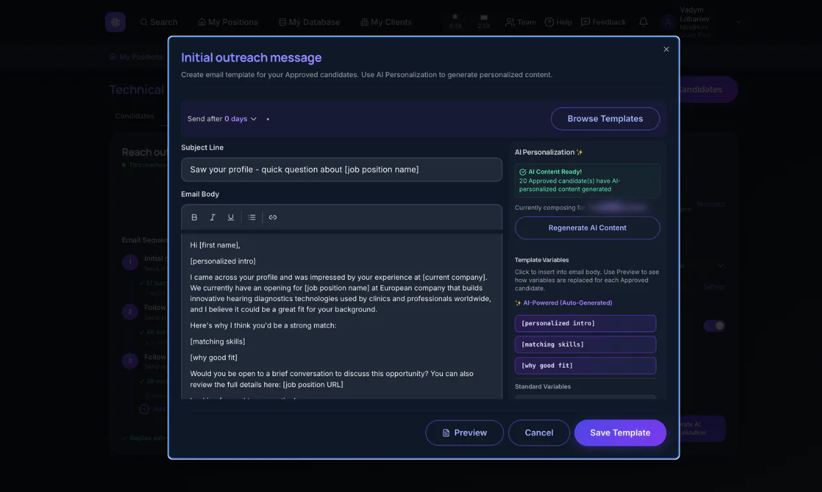Expand the user account menu chevron

tap(739, 22)
